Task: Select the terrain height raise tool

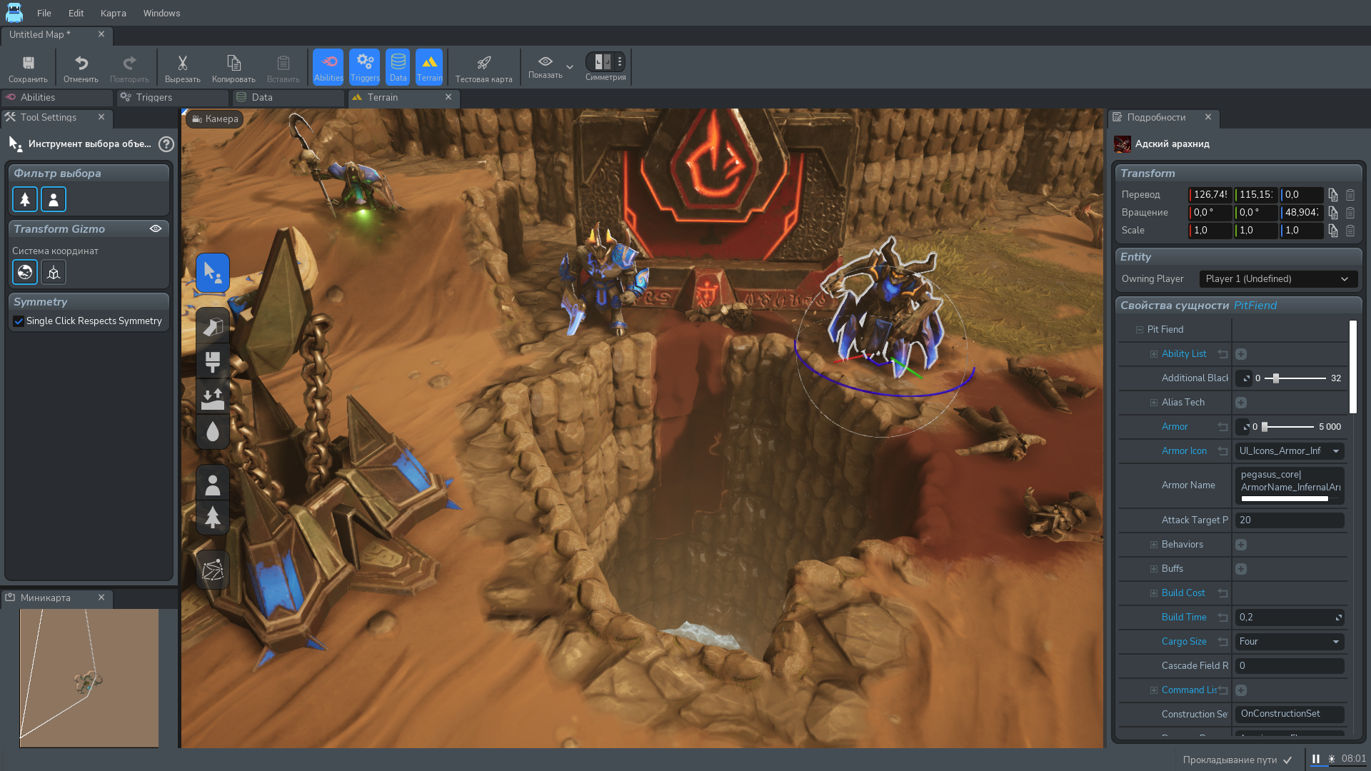Action: coord(213,398)
